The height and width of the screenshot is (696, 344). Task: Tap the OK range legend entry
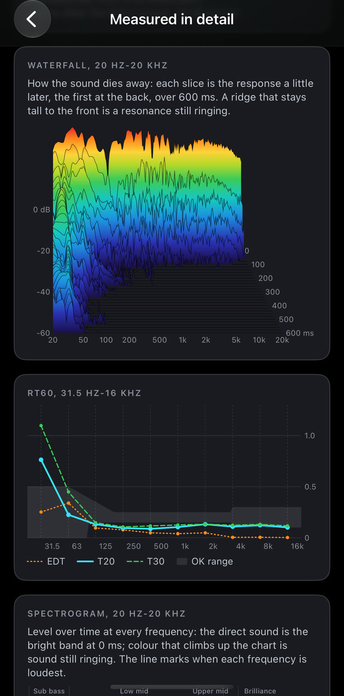click(x=205, y=562)
